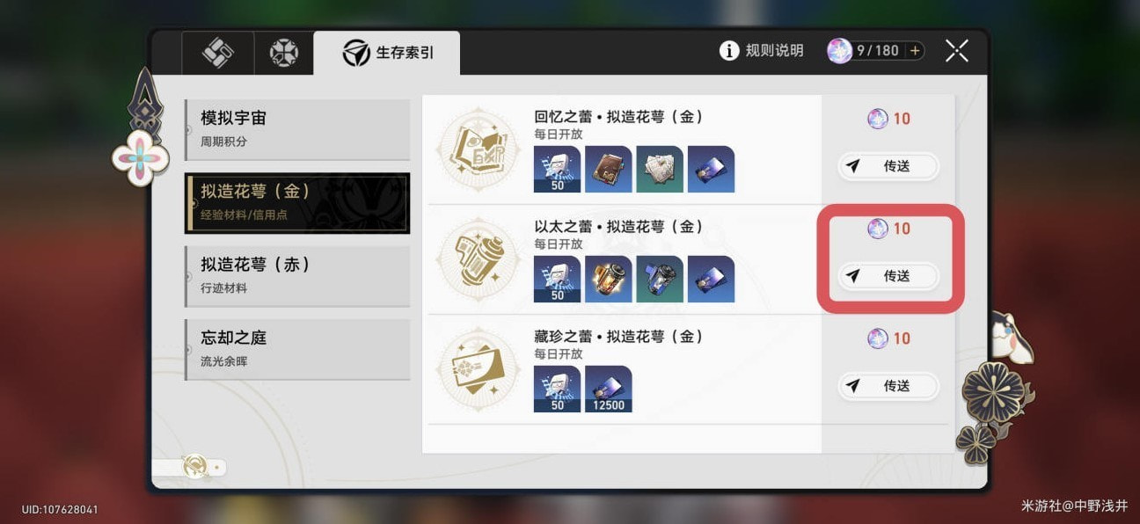Viewport: 1140px width, 524px height.
Task: View golden canister reward in 以太之蕾 row
Action: point(609,279)
